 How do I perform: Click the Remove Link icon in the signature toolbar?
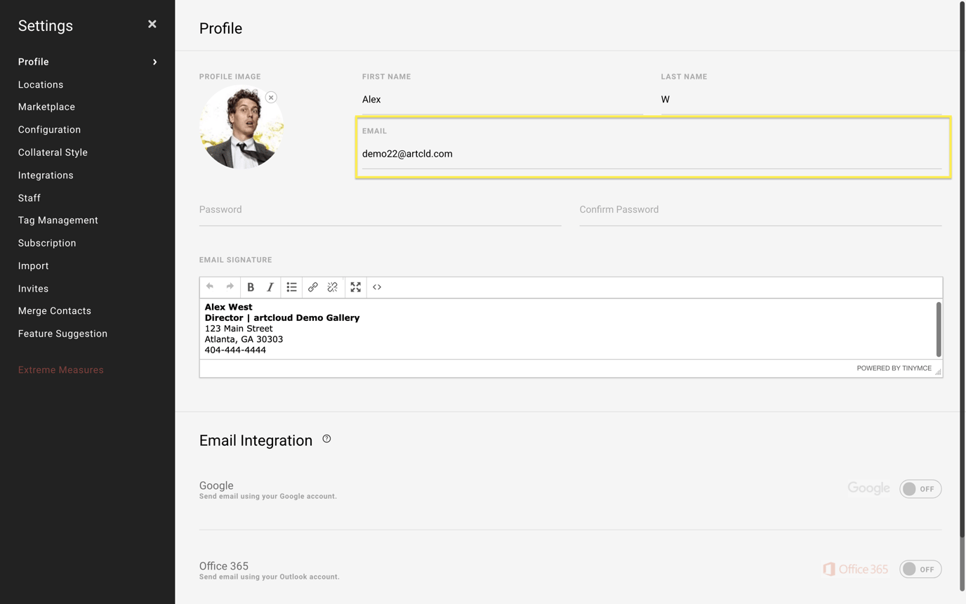tap(333, 287)
